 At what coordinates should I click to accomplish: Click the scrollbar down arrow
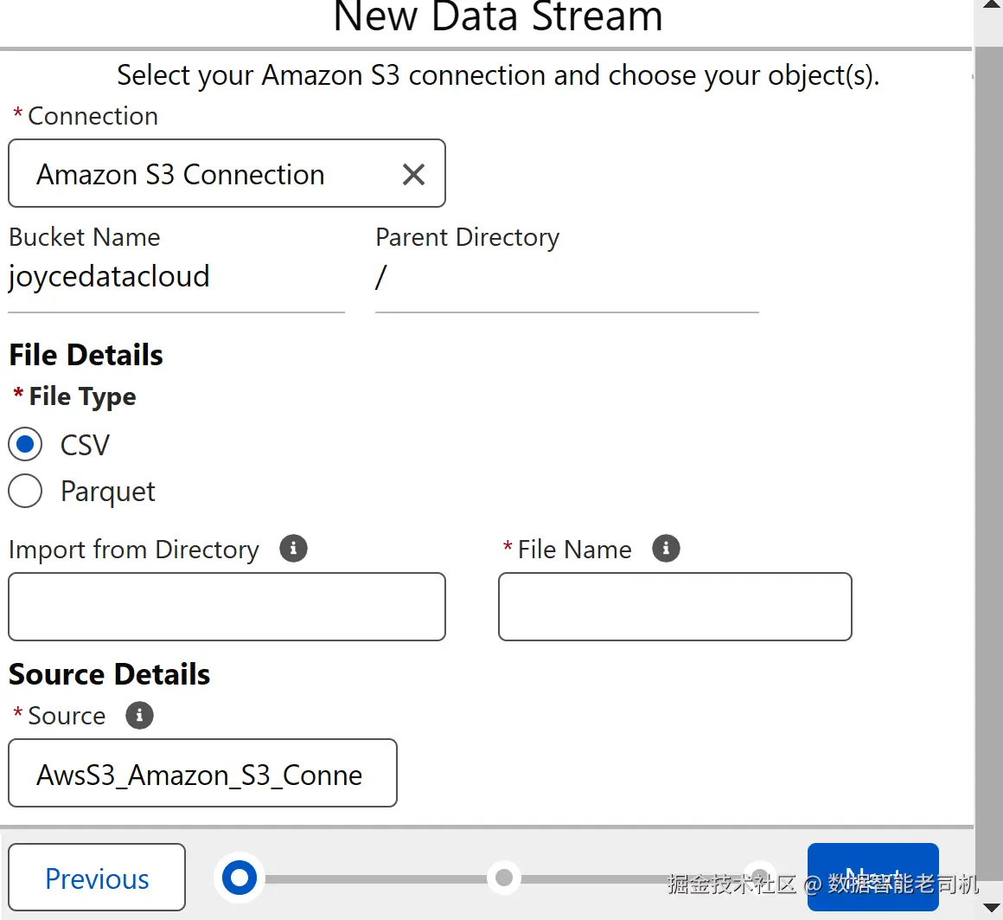click(990, 908)
